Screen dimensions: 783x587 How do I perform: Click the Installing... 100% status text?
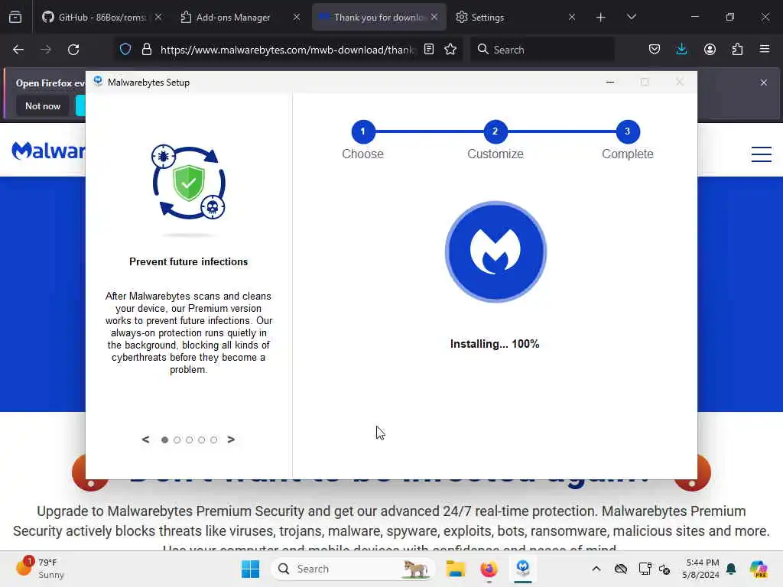point(495,344)
